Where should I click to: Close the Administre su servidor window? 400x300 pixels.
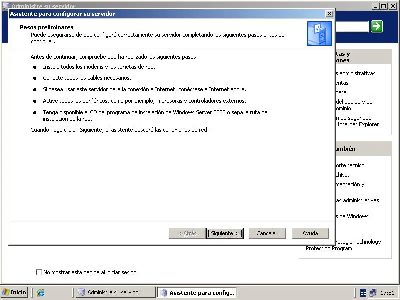(x=393, y=6)
